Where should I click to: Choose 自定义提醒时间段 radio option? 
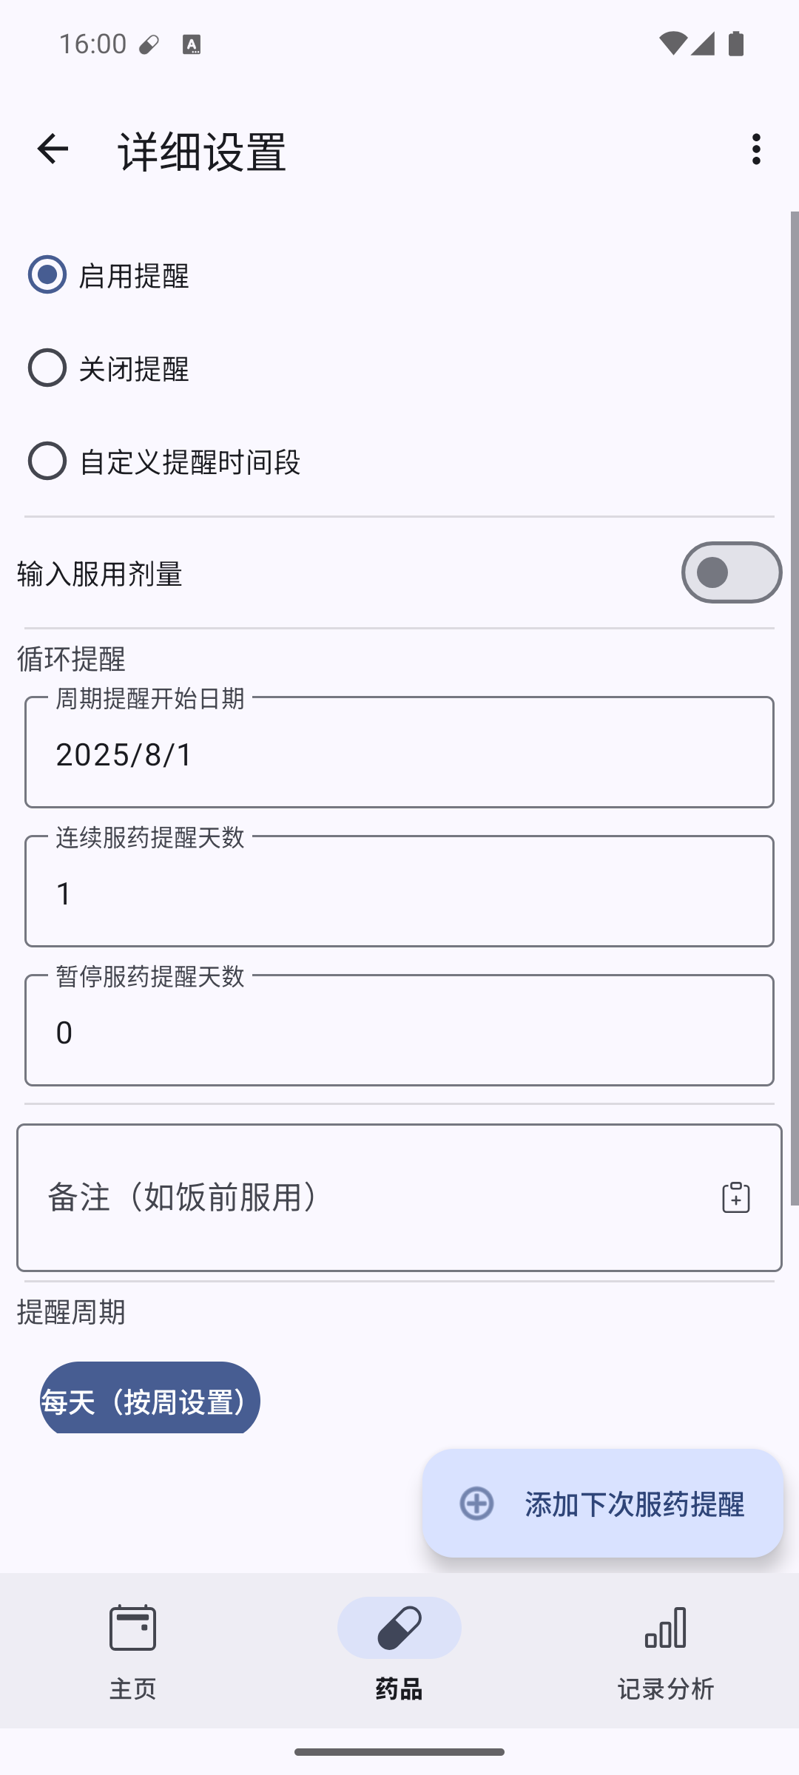click(47, 461)
